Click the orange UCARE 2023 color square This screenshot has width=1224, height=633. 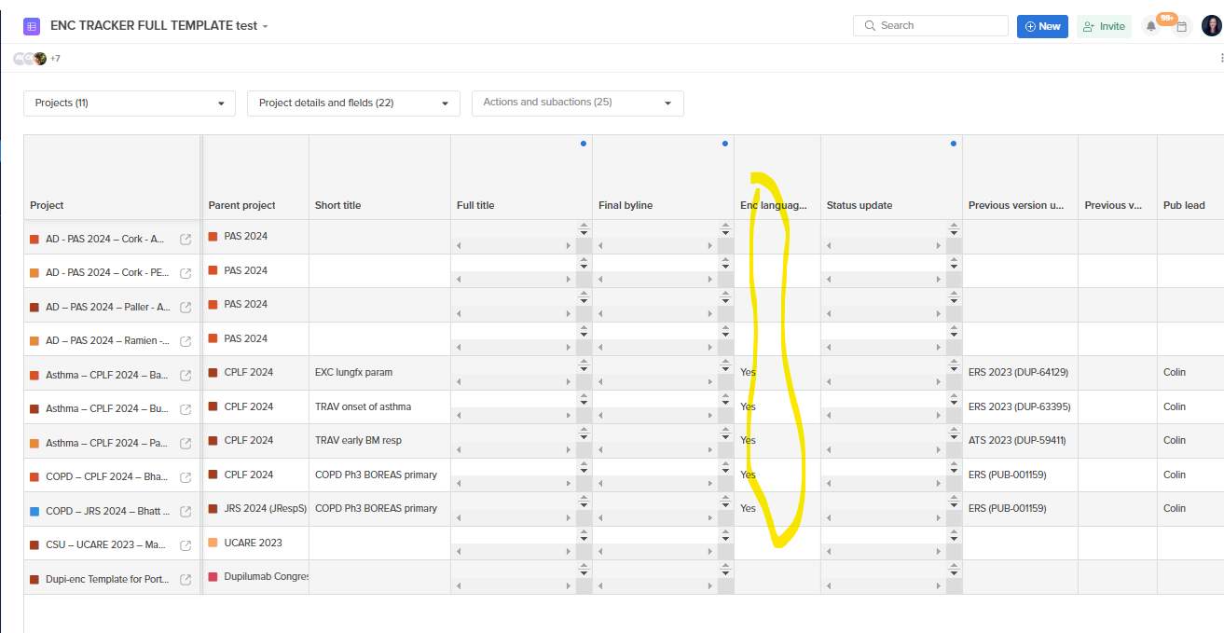(x=213, y=543)
